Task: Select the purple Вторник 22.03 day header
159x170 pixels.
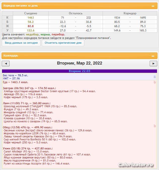Action: [x=79, y=71]
